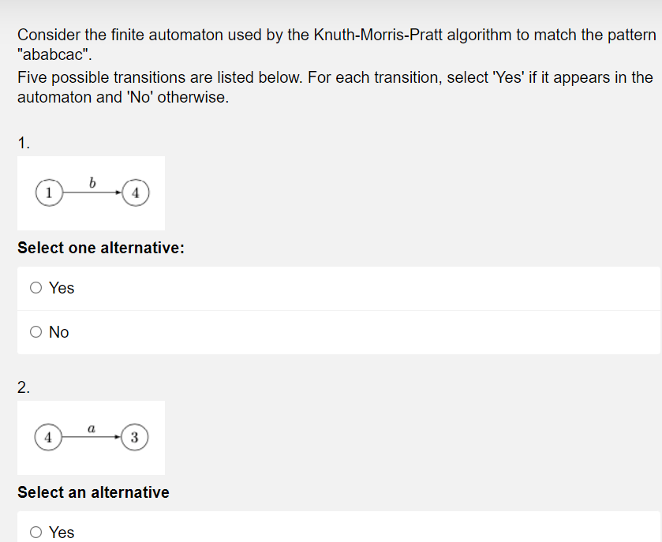
Task: Click the automaton diagram showing states 4 and 3
Action: point(91,436)
